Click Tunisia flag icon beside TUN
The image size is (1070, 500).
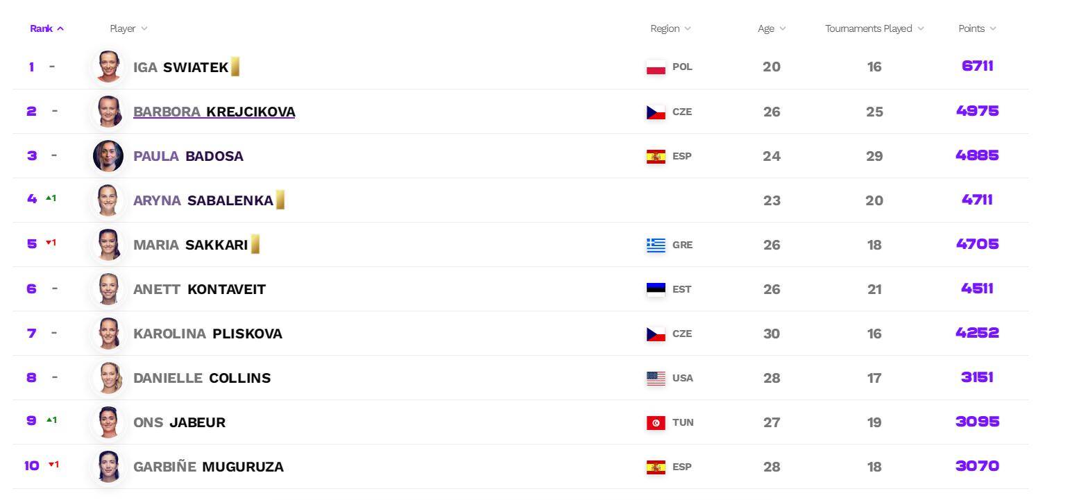coord(656,422)
